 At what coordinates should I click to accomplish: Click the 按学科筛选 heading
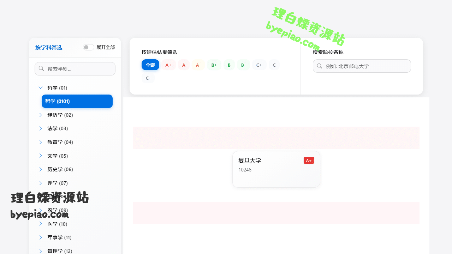[x=49, y=47]
